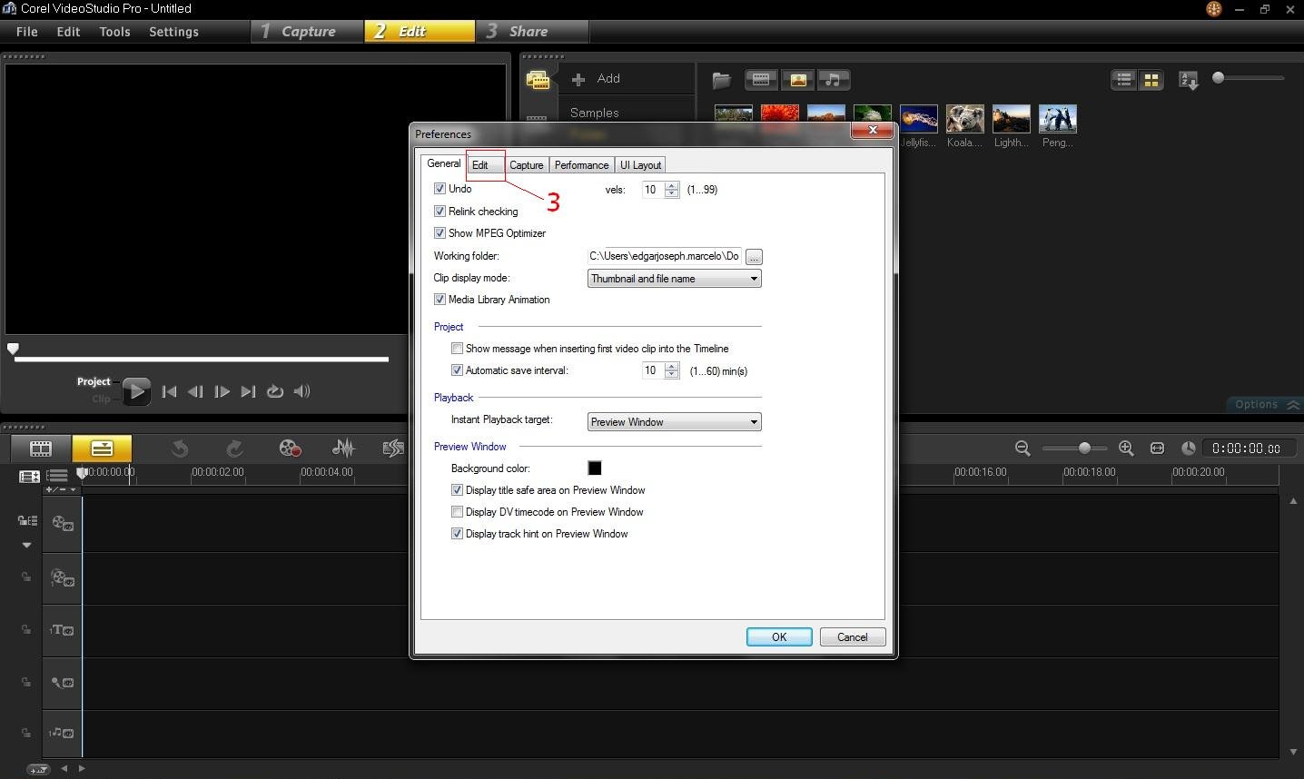Click the Overlay Track icon
The image size is (1304, 779).
pyautogui.click(x=63, y=577)
